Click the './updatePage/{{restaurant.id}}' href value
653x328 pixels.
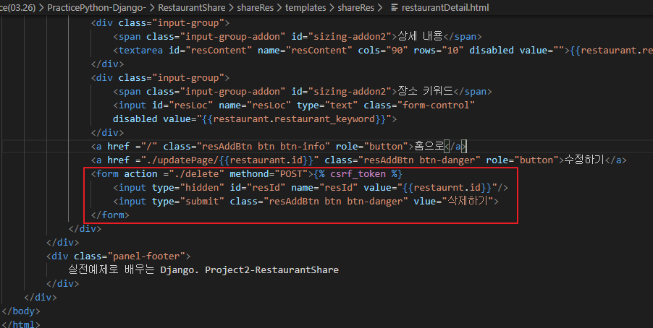[x=227, y=160]
